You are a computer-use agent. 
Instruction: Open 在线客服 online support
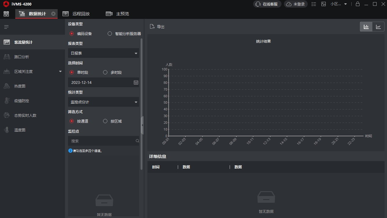click(267, 4)
